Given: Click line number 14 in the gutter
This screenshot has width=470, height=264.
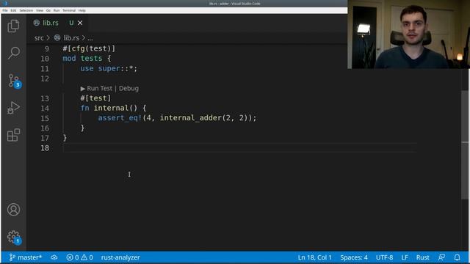Looking at the screenshot, I should pyautogui.click(x=45, y=109).
